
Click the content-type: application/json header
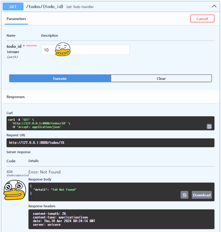point(60,217)
